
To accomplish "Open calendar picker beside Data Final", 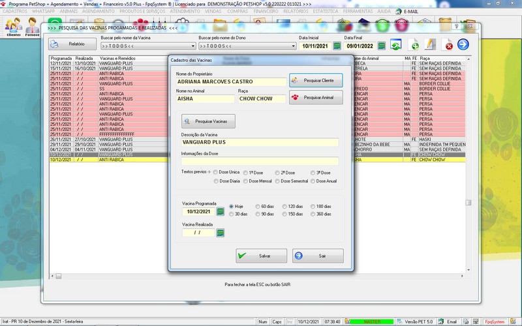I will [382, 46].
